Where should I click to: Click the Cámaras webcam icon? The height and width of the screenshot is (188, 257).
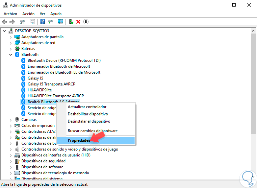(17, 120)
